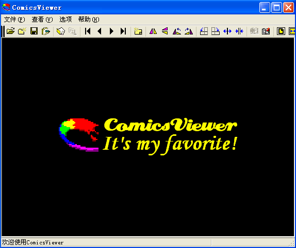Click the ComicsViewer title bar app icon

6,7
